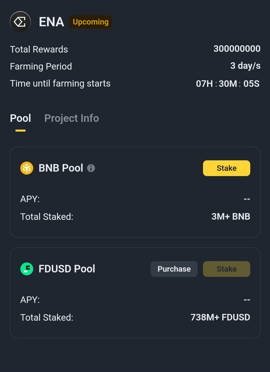Tap the 738M+ FDUSD total staked value
This screenshot has height=372, width=270.
(x=220, y=317)
